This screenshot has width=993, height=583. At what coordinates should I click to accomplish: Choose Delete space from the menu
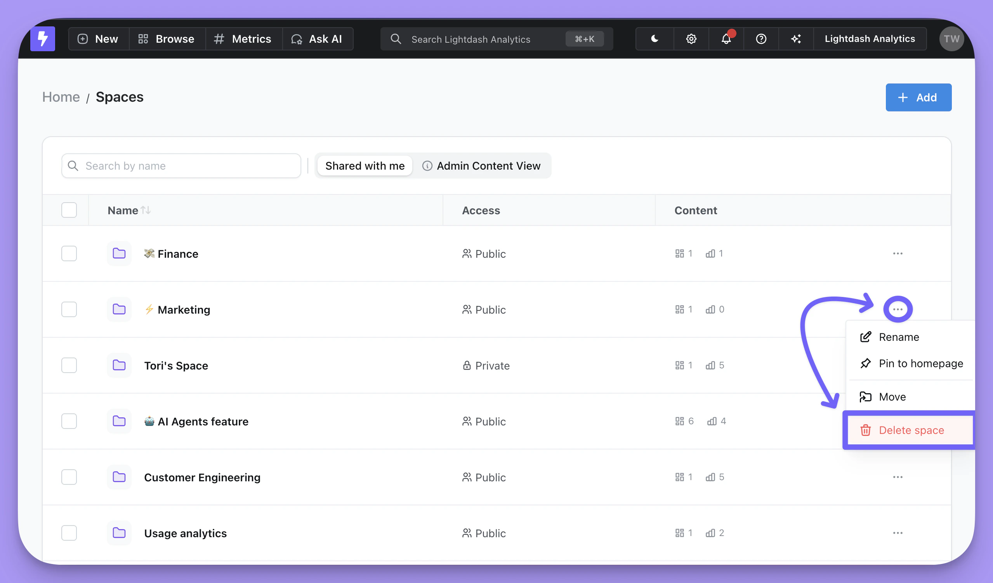[x=911, y=430]
